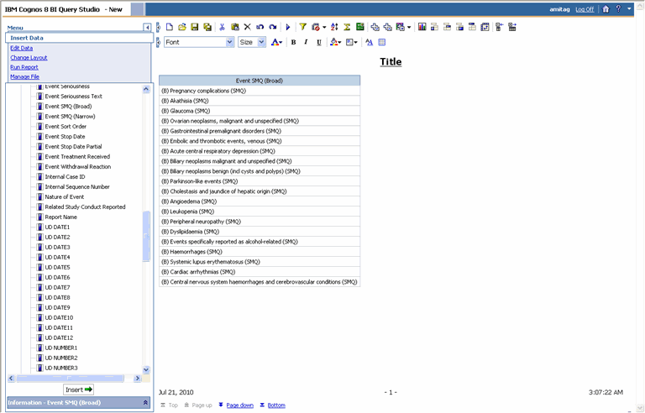Click the Go To icon
645x413 pixels.
pyautogui.click(x=401, y=27)
